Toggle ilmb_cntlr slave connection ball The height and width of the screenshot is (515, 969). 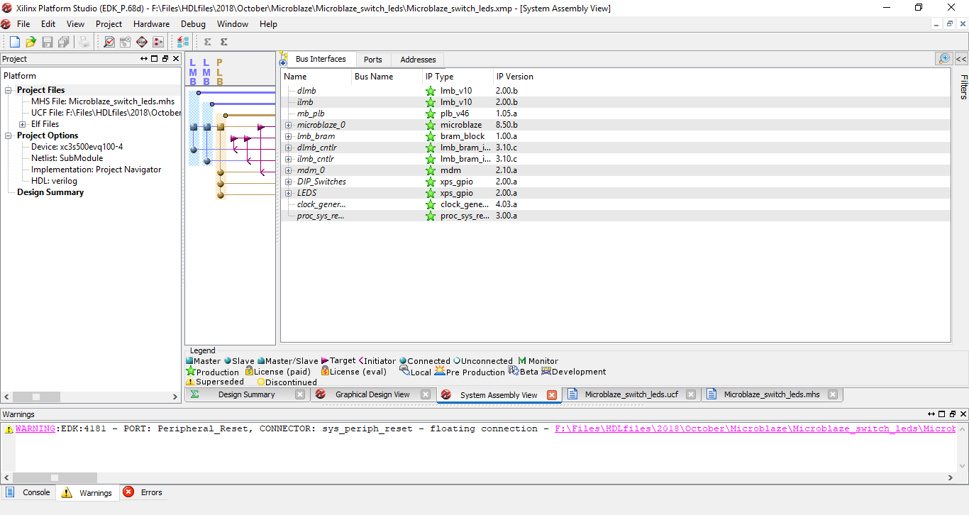tap(207, 161)
